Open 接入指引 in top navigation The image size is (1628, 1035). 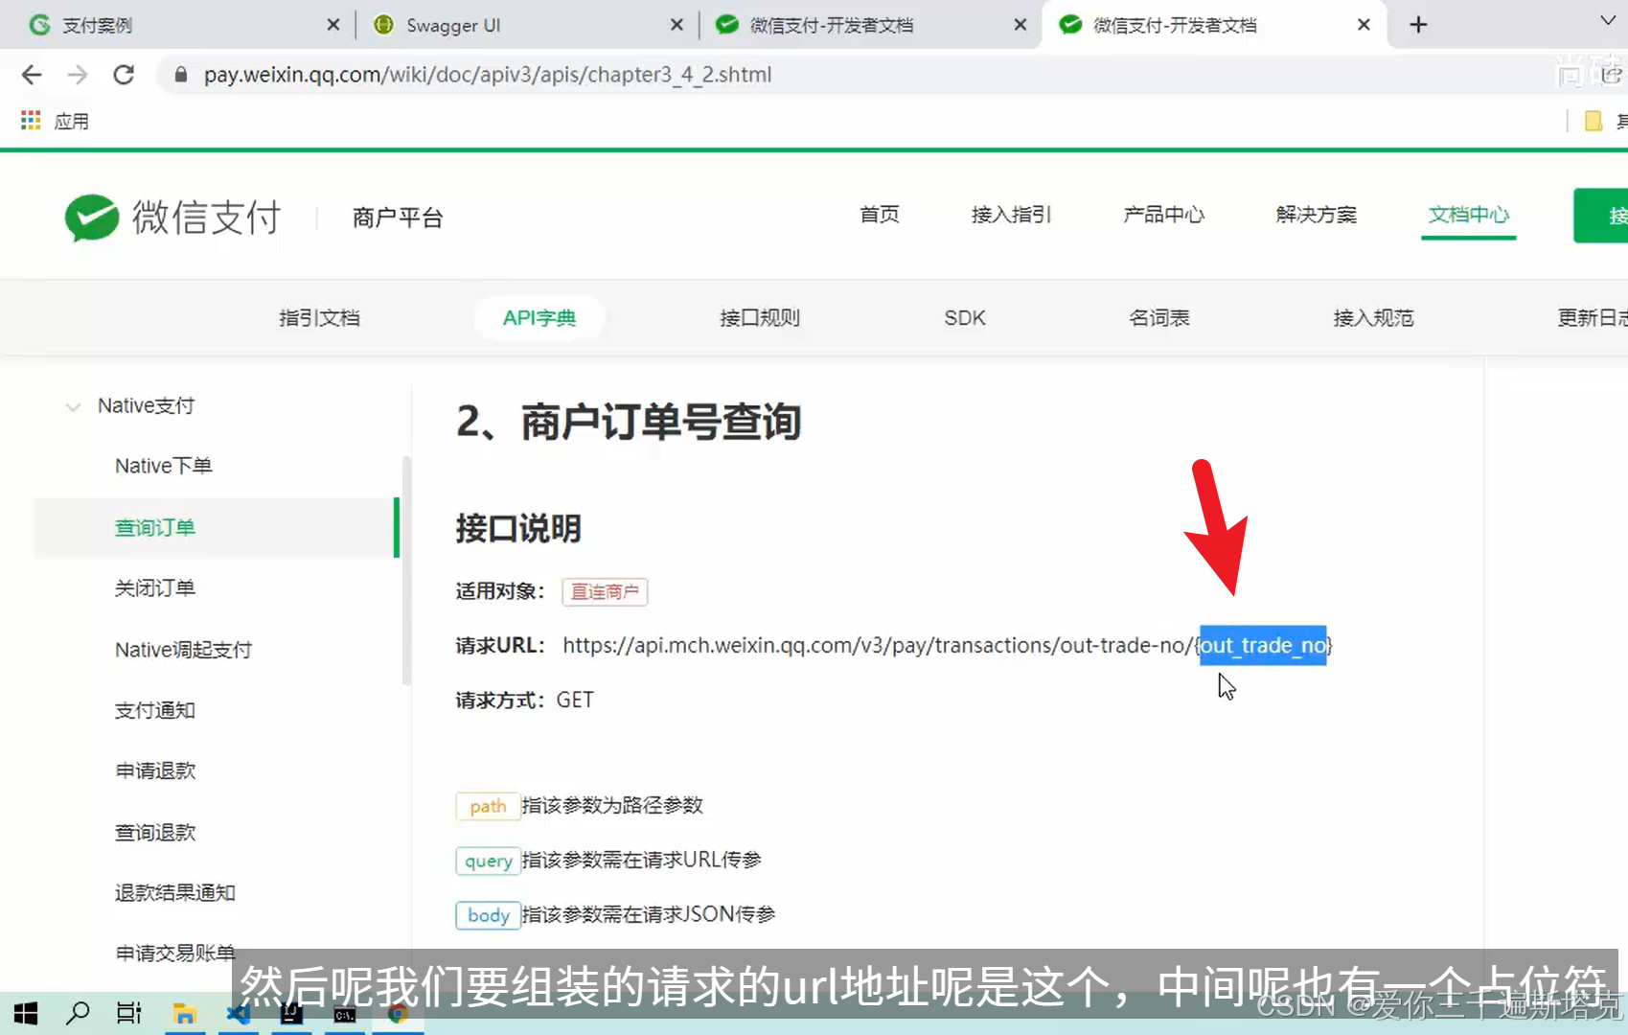coord(1011,215)
